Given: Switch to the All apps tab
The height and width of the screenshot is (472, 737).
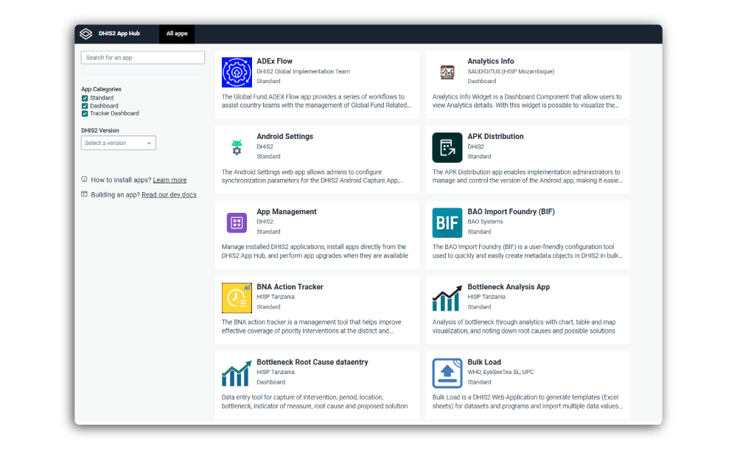Looking at the screenshot, I should [x=177, y=34].
